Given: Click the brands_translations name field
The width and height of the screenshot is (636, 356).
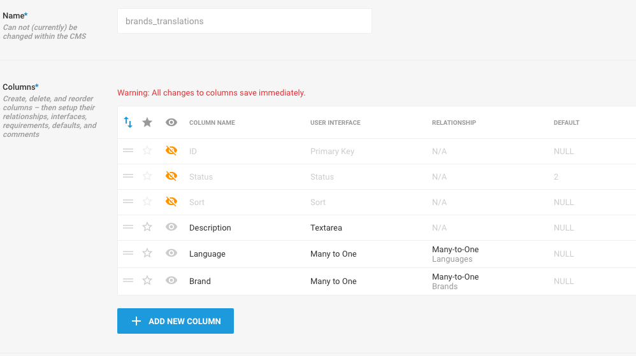Looking at the screenshot, I should coord(245,21).
